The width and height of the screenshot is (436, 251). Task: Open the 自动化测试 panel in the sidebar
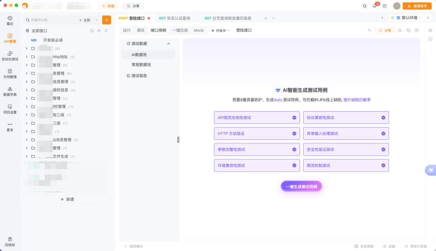(10, 55)
